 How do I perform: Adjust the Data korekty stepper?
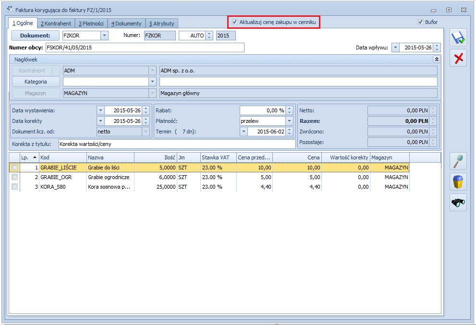point(146,121)
